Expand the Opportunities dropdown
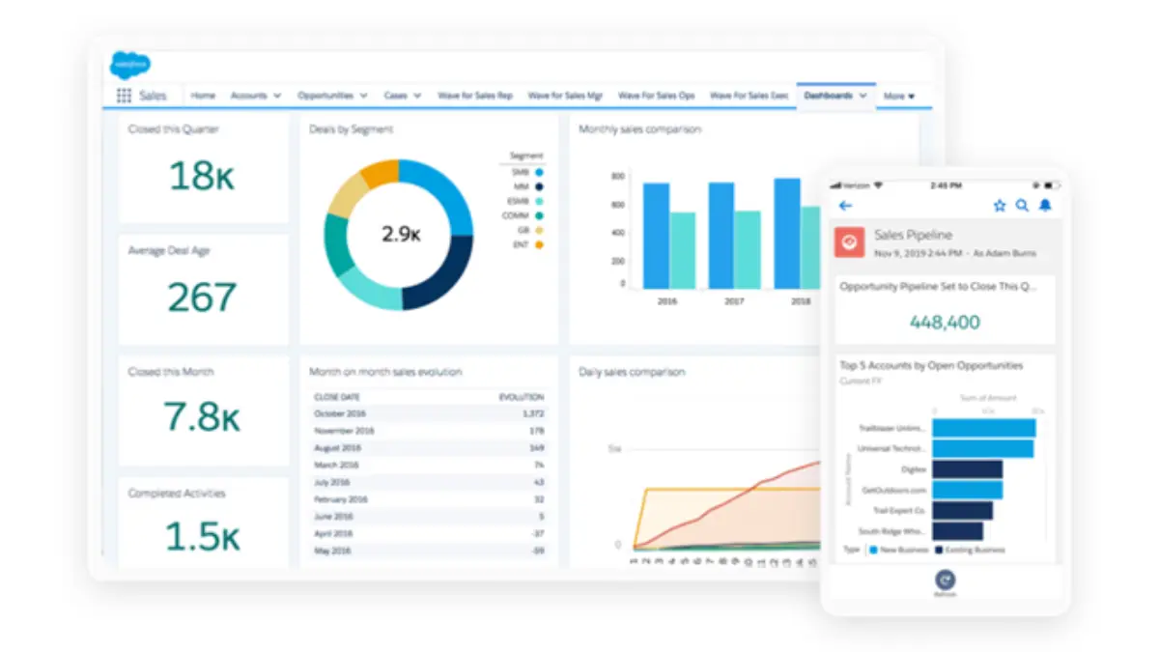Viewport: 1159px width, 652px height. coord(334,96)
